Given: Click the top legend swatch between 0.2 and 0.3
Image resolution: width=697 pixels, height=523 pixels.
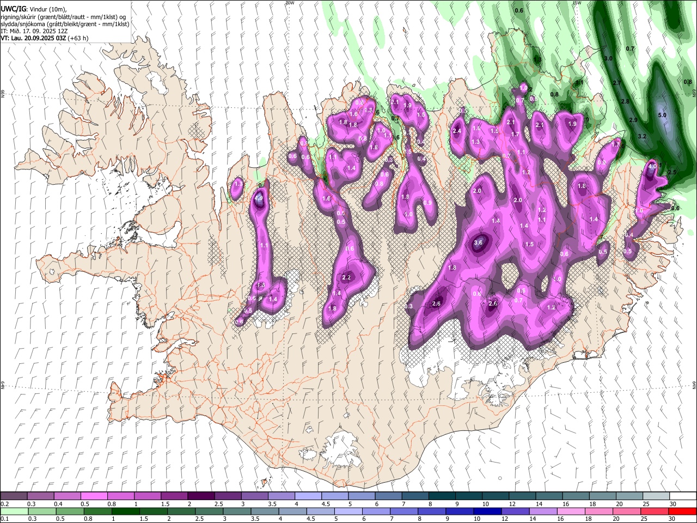Looking at the screenshot, I should tap(14, 496).
